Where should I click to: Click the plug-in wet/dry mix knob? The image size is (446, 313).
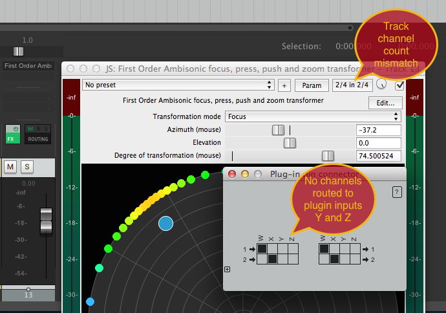tap(381, 84)
